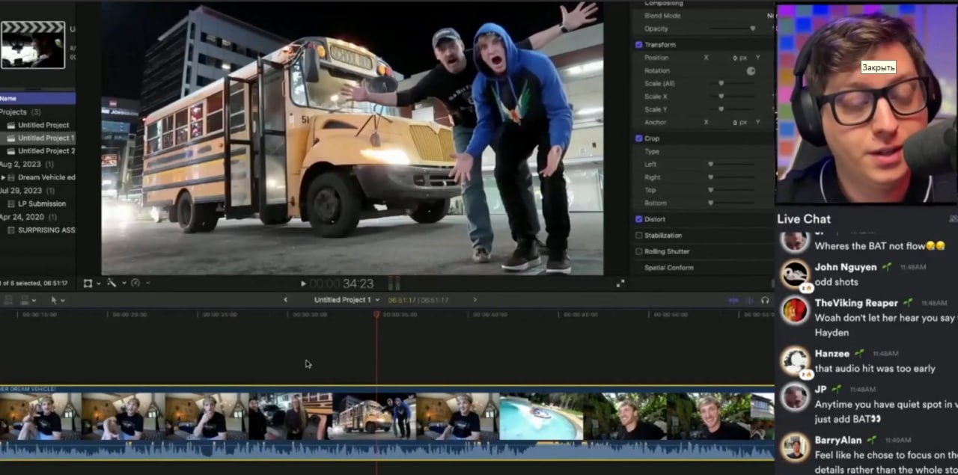
Task: Click the Position X value field
Action: pos(739,58)
